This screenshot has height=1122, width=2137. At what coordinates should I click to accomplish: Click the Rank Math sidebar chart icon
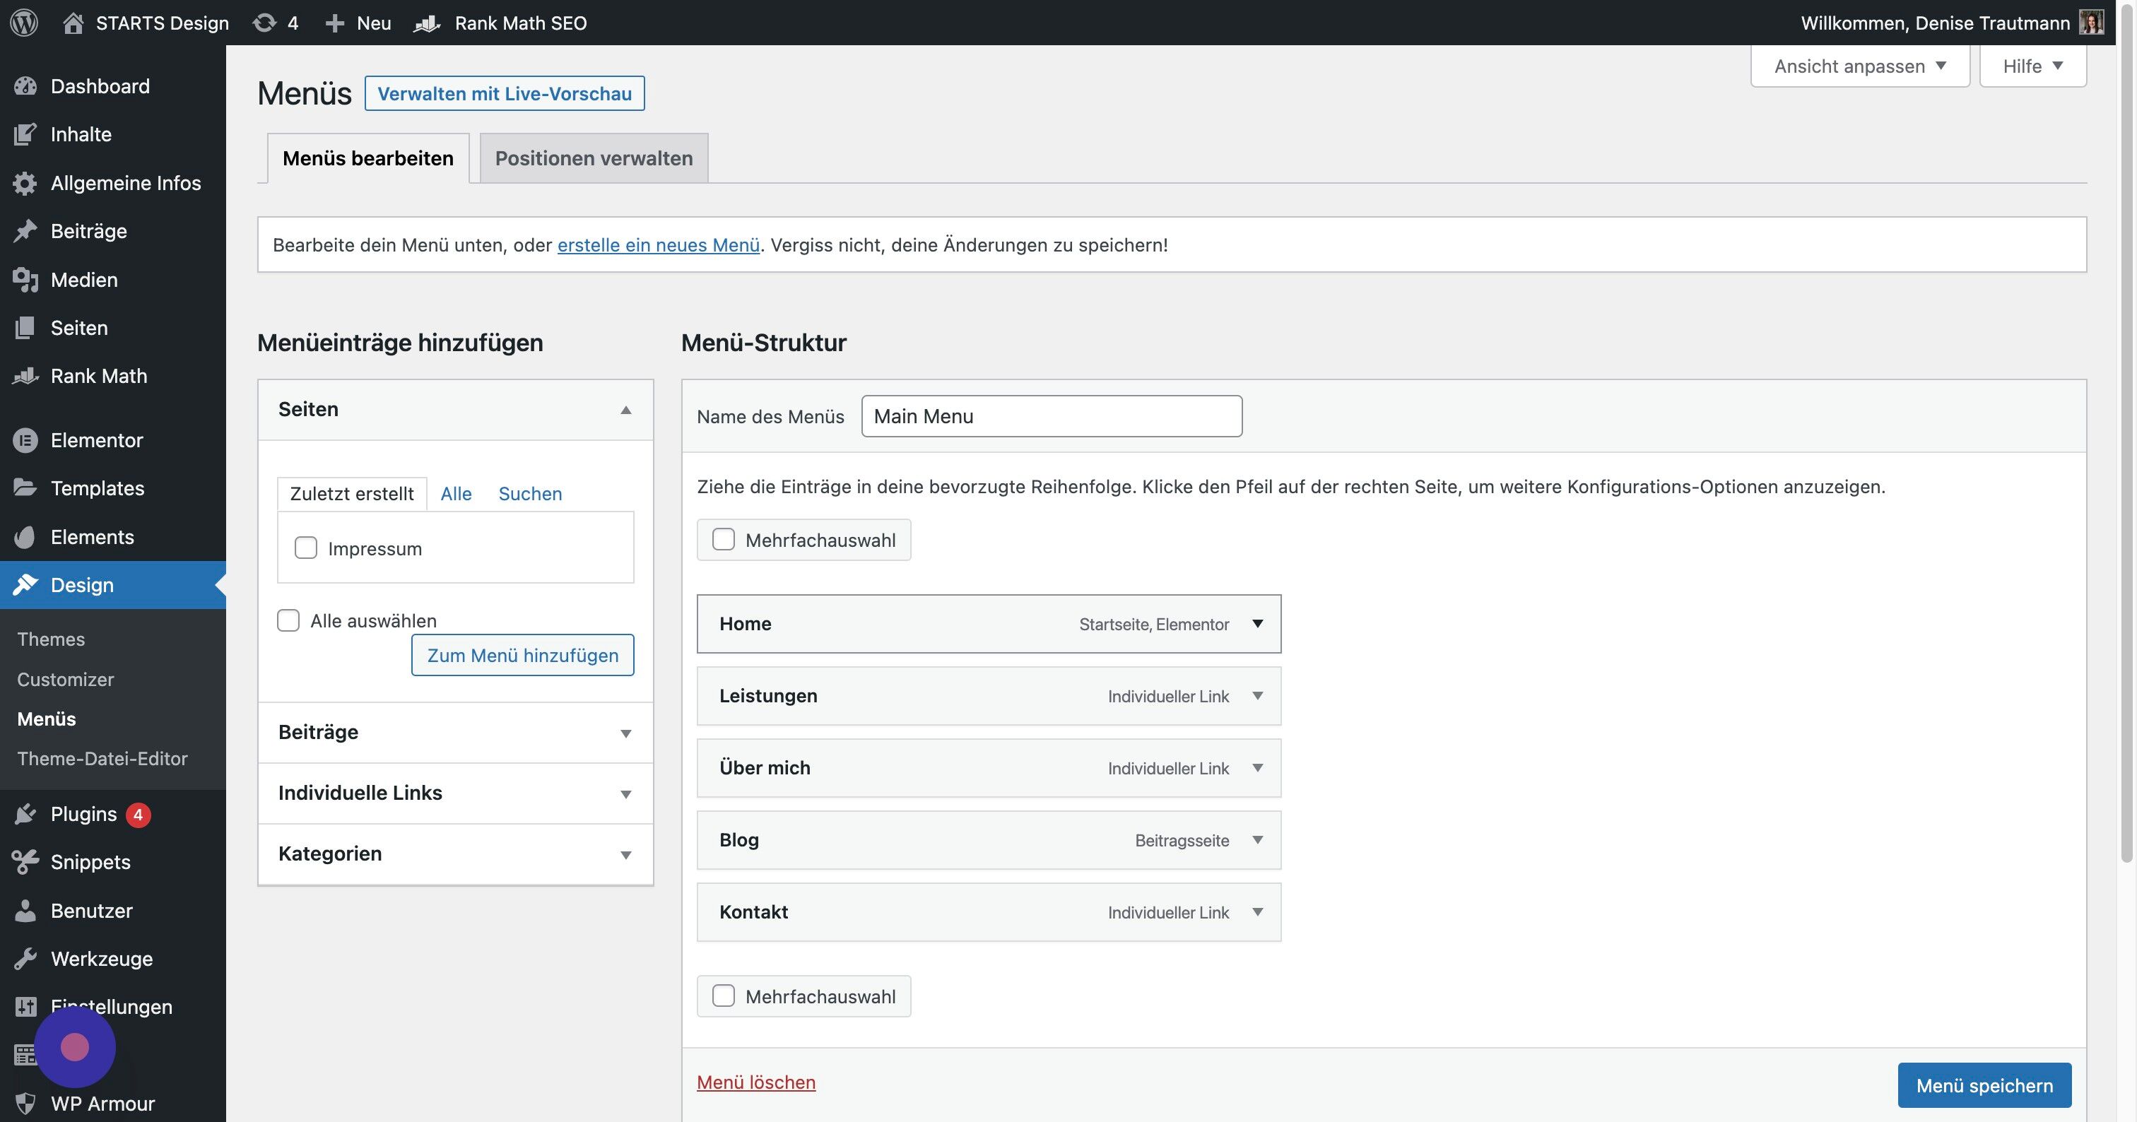pos(25,376)
